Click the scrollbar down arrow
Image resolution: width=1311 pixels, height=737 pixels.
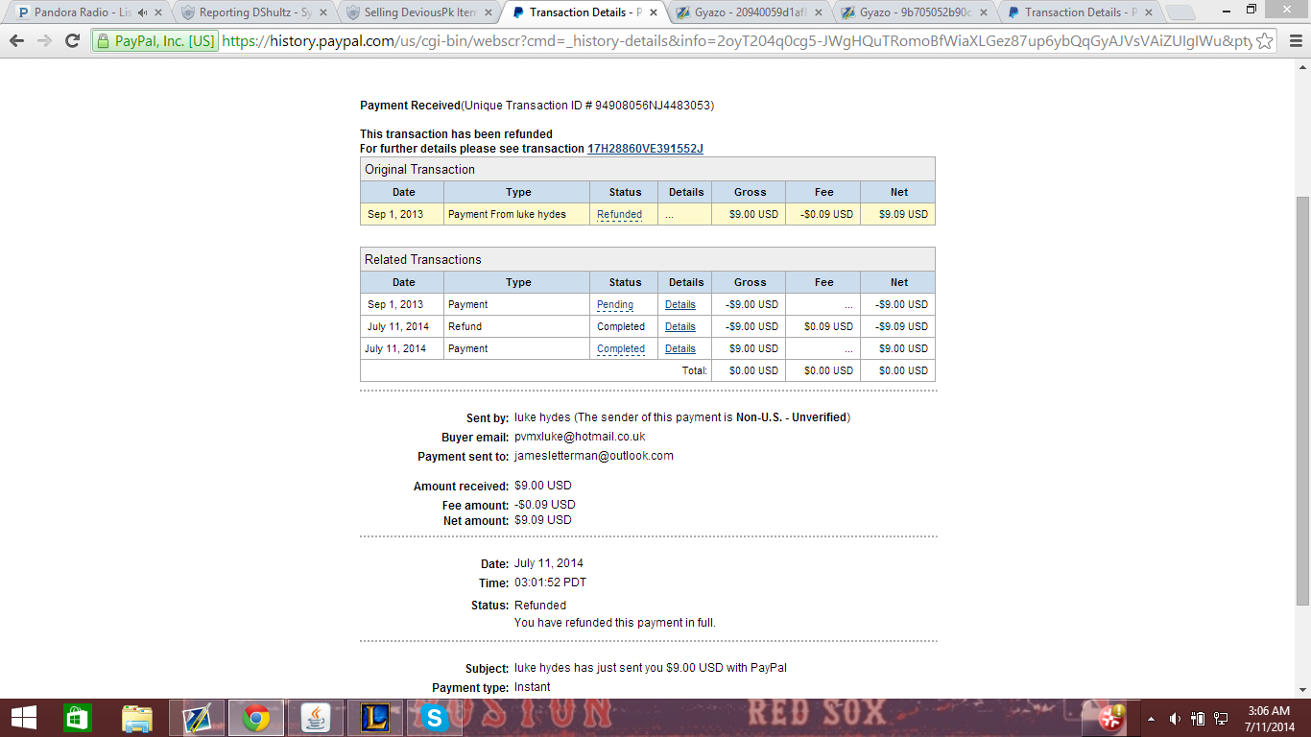1302,690
